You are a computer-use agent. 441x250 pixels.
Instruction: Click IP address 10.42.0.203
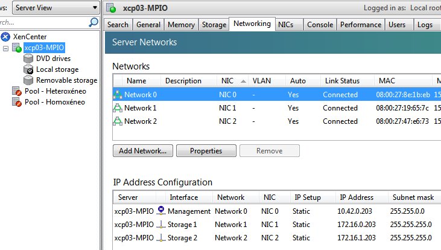tap(355, 211)
